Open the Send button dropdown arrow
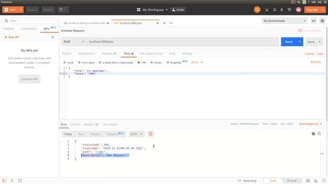This screenshot has height=184, width=328. 300,42
